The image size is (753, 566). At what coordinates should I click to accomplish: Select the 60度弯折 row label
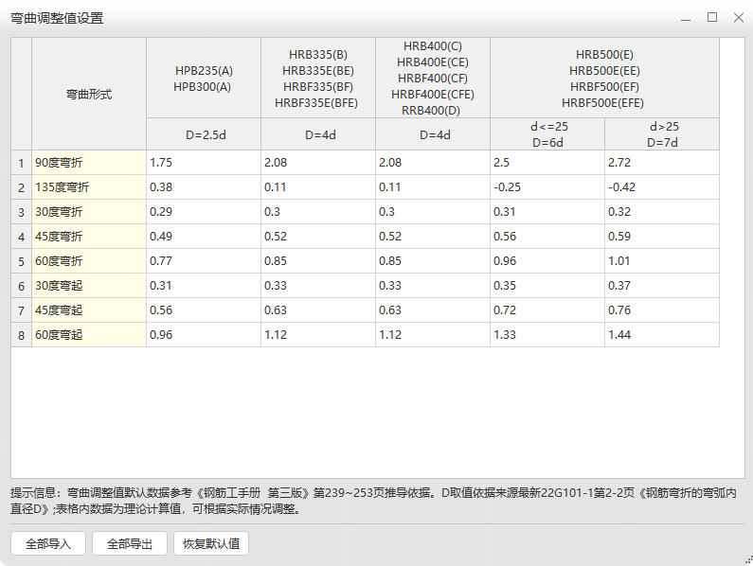pyautogui.click(x=89, y=261)
